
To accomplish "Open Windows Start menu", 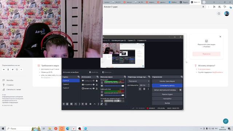I will point(3,128).
